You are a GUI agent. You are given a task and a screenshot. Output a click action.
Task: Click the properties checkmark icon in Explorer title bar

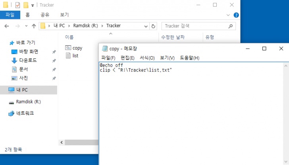[x=18, y=5]
